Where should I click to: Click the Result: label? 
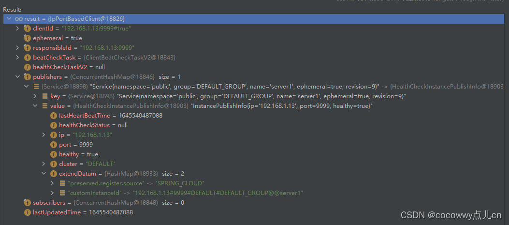13,9
